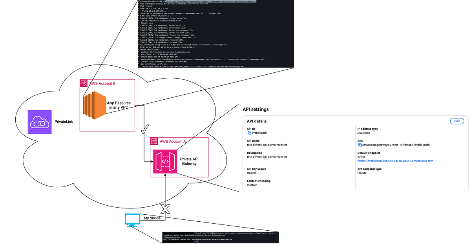Click the copy icon beside API ID pvzb3kqatk
Screen dimensions: 471x244
click(250, 133)
